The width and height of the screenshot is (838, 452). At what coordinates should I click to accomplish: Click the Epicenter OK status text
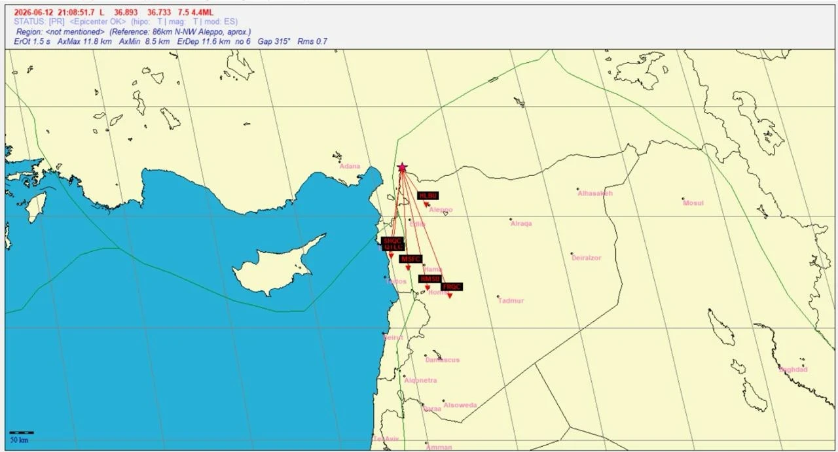98,22
